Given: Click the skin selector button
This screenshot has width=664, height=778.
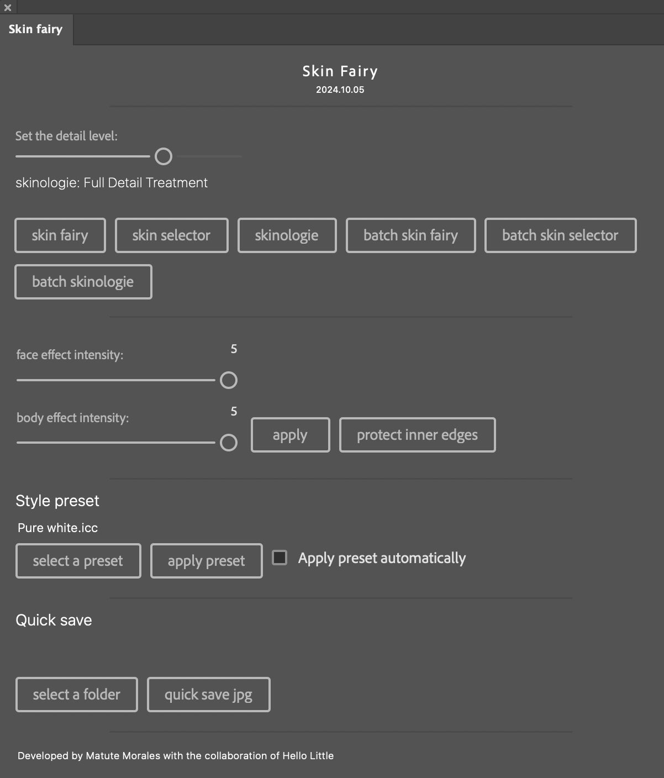Looking at the screenshot, I should 171,235.
